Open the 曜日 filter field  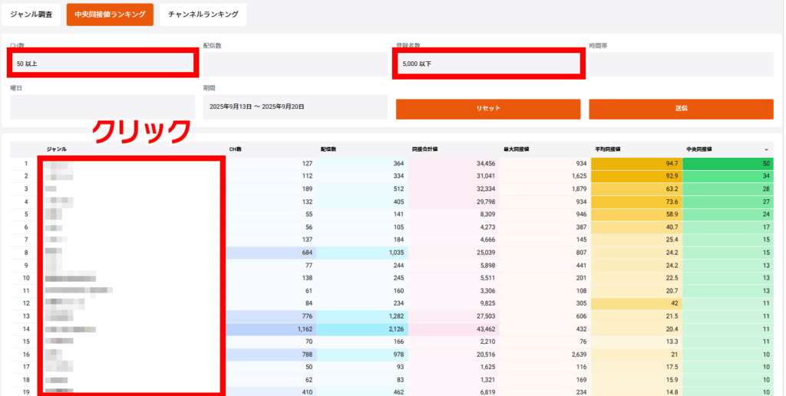[102, 107]
